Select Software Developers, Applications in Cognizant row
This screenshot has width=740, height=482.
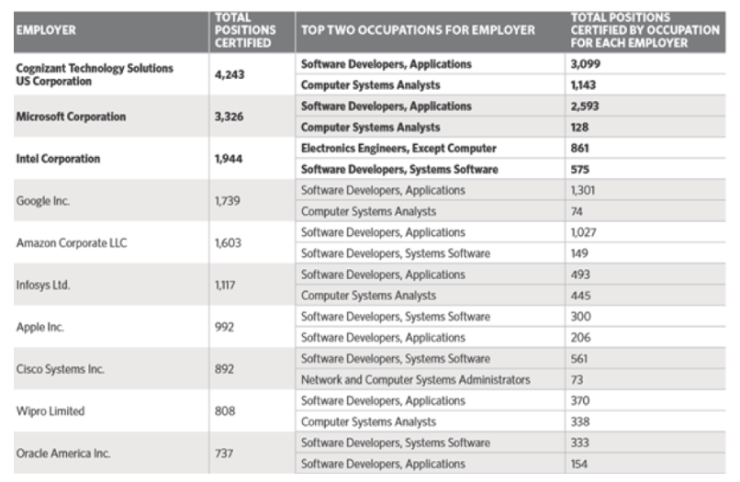coord(430,63)
